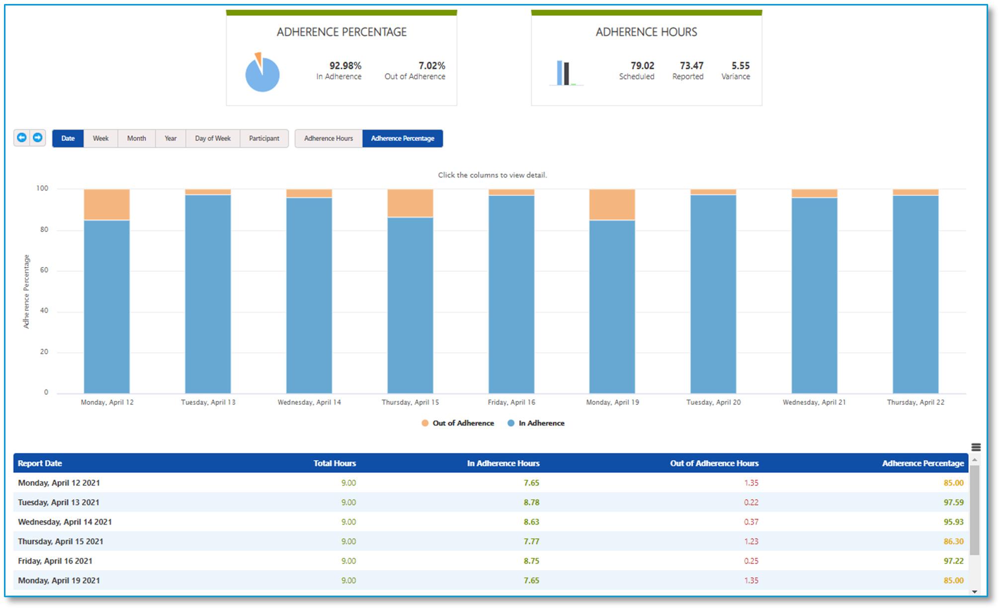Click the ADHERENCE HOURS card title
This screenshot has width=1001, height=610.
646,32
